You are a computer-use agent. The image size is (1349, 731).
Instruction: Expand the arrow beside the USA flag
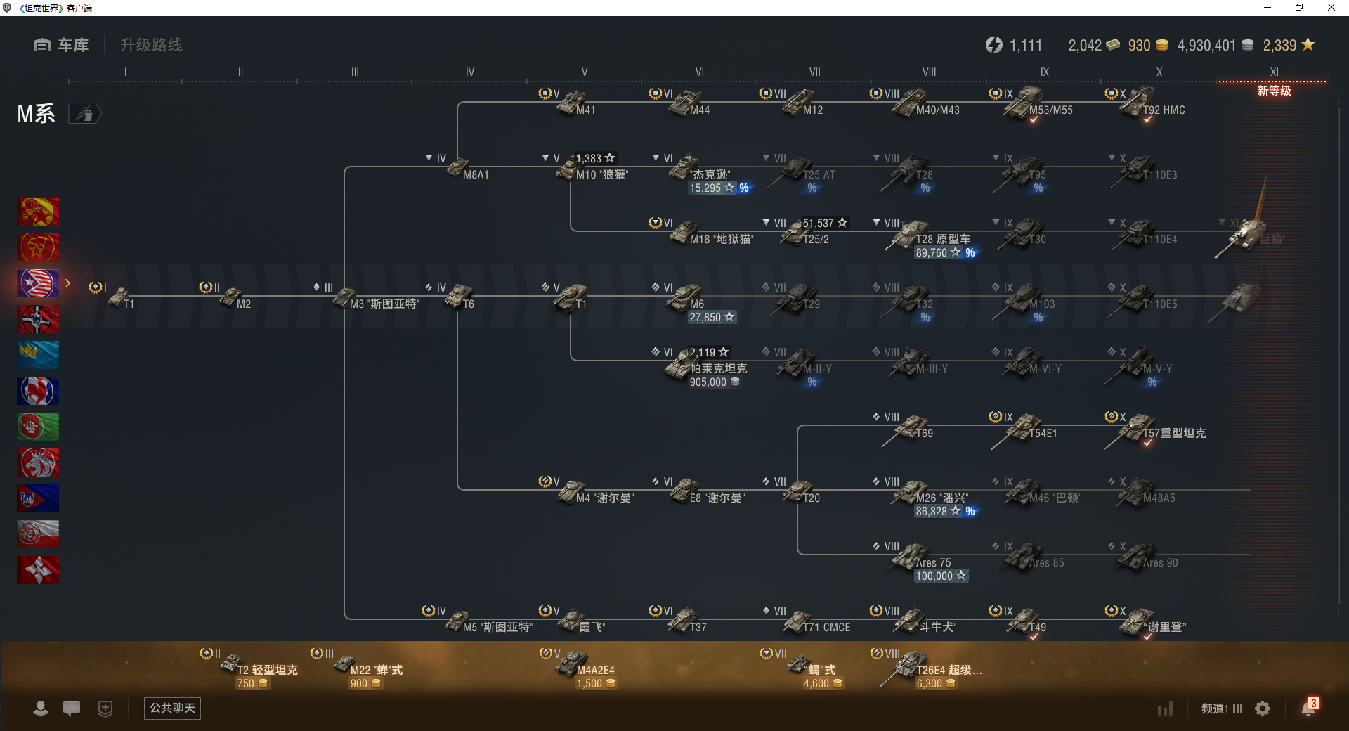pyautogui.click(x=67, y=283)
